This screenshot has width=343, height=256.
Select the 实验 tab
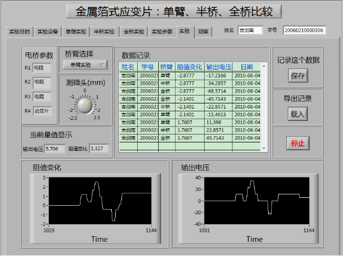tap(185, 31)
